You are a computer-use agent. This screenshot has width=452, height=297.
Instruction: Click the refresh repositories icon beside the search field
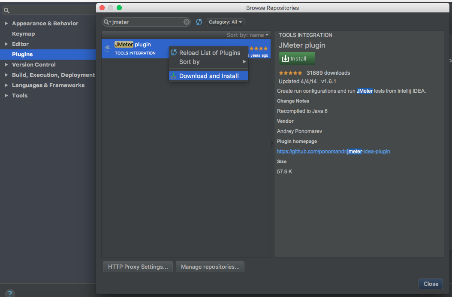(199, 22)
